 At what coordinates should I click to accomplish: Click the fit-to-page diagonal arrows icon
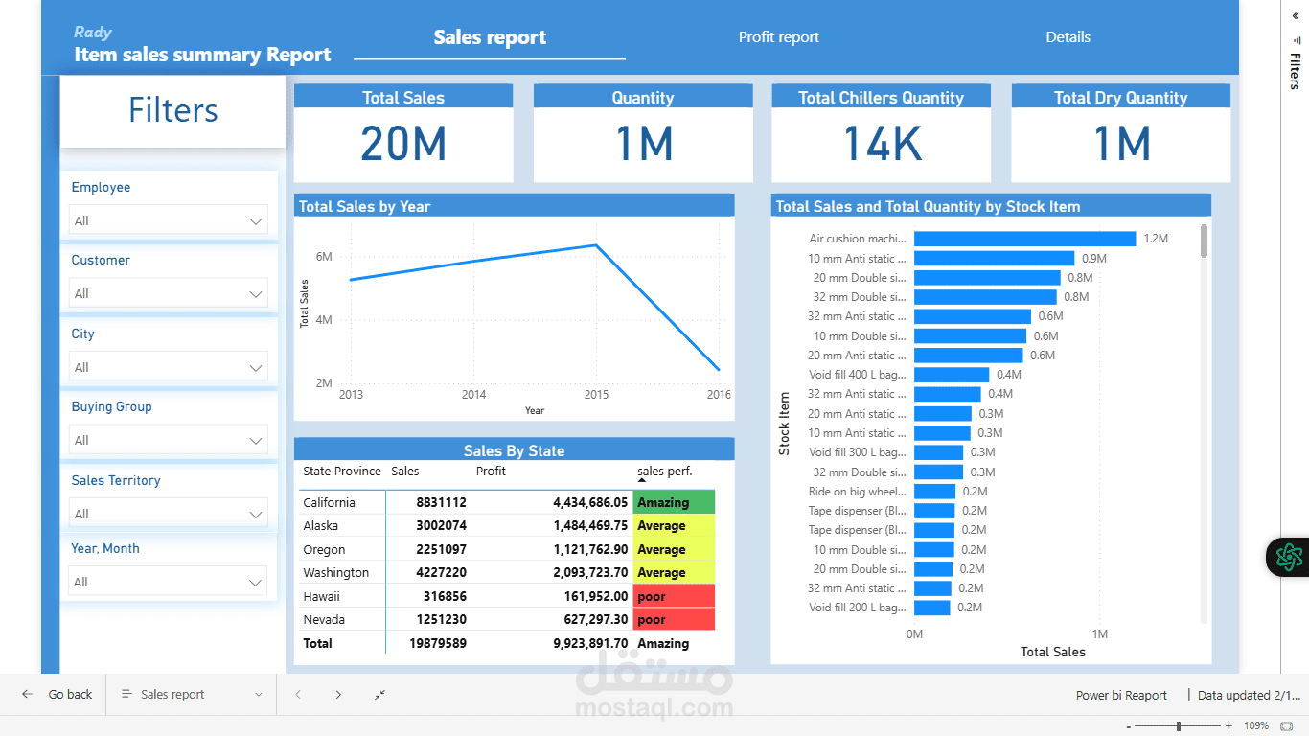379,694
